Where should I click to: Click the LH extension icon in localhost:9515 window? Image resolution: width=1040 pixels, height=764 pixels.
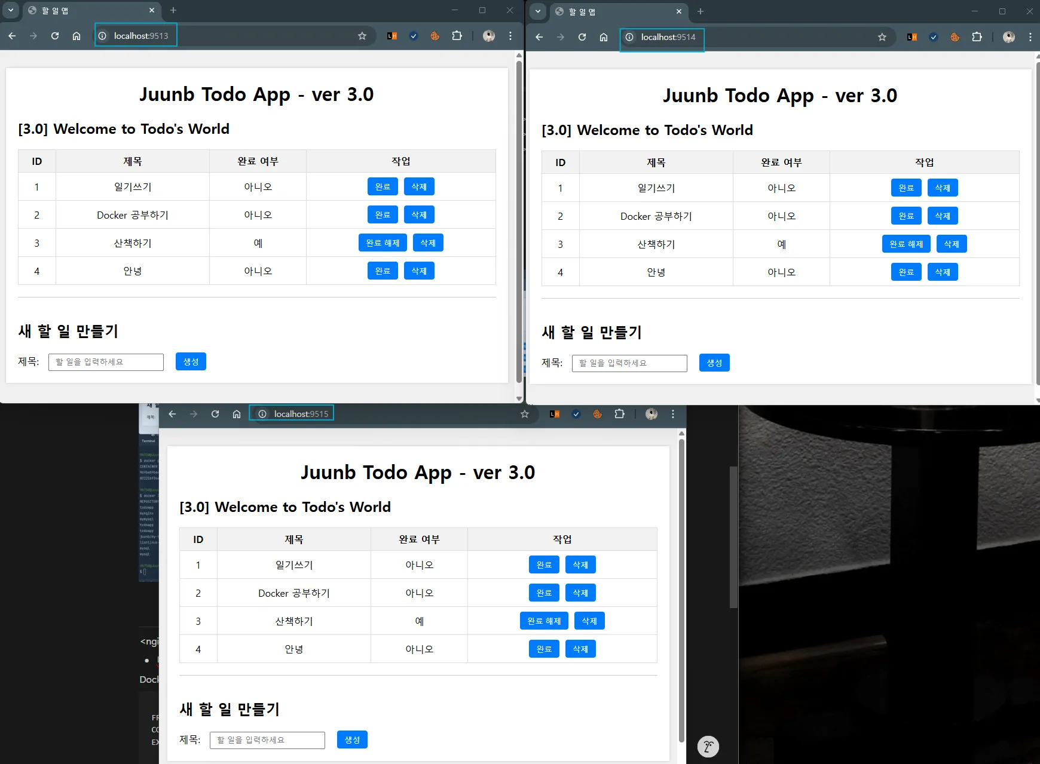coord(555,414)
